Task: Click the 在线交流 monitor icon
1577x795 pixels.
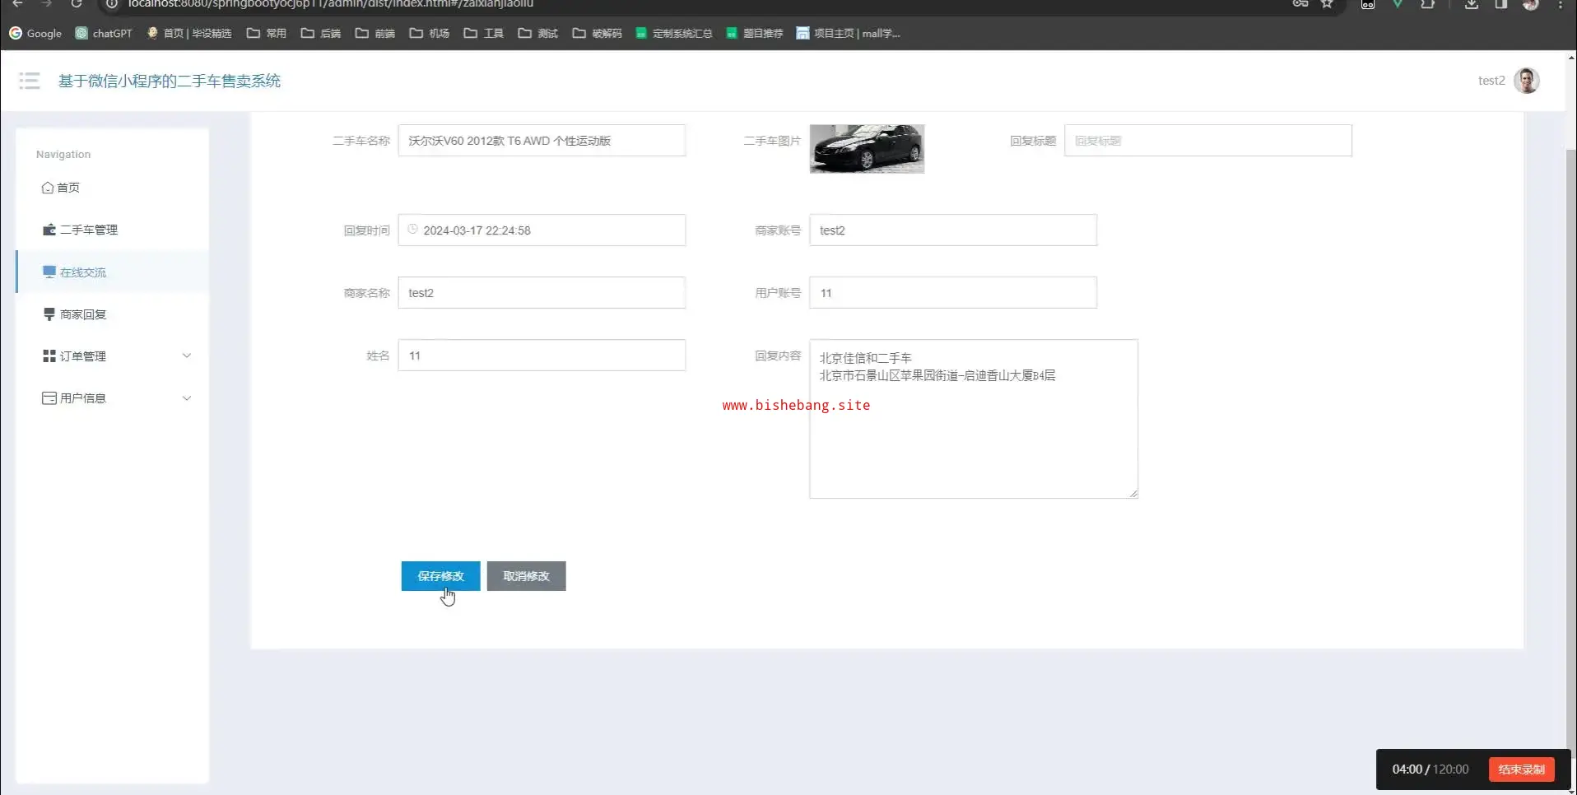Action: point(49,272)
